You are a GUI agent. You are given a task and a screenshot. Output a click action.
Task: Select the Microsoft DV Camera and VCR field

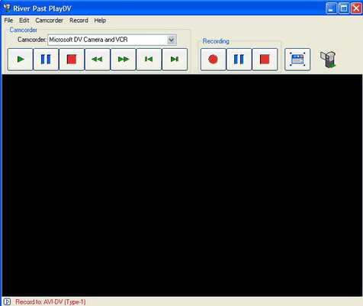click(112, 40)
